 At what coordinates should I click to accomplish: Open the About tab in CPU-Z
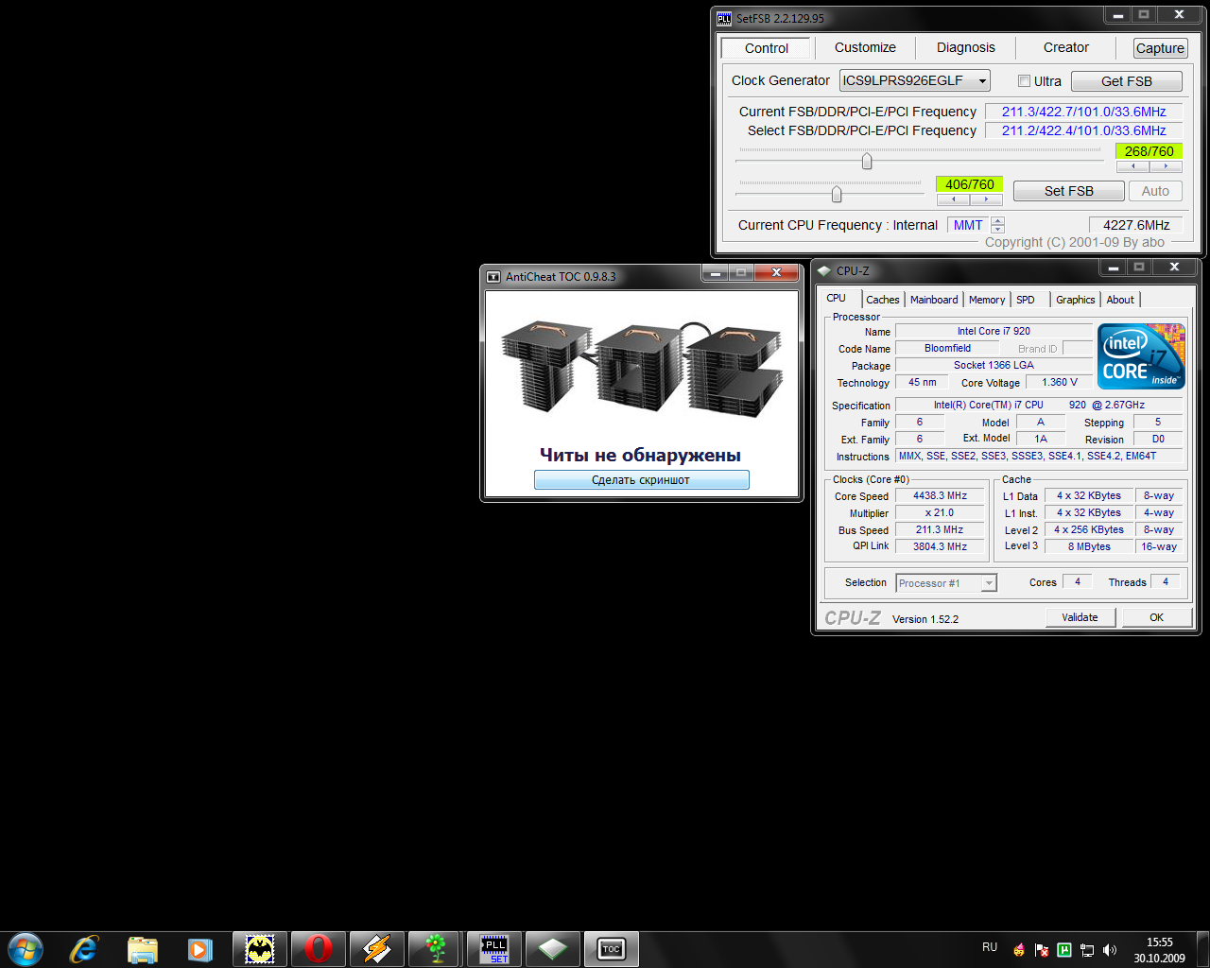tap(1120, 300)
